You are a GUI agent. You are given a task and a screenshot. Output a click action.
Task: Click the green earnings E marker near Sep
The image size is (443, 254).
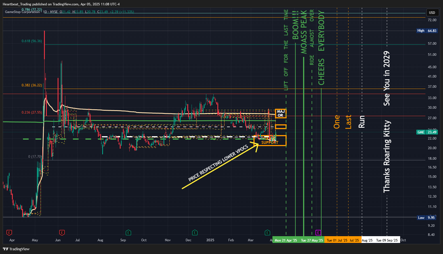[x=128, y=233]
